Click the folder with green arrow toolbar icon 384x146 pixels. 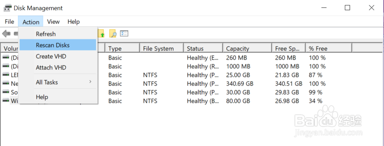[x=101, y=34]
